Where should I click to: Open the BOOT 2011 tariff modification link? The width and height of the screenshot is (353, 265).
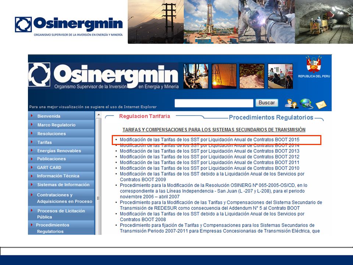click(209, 162)
